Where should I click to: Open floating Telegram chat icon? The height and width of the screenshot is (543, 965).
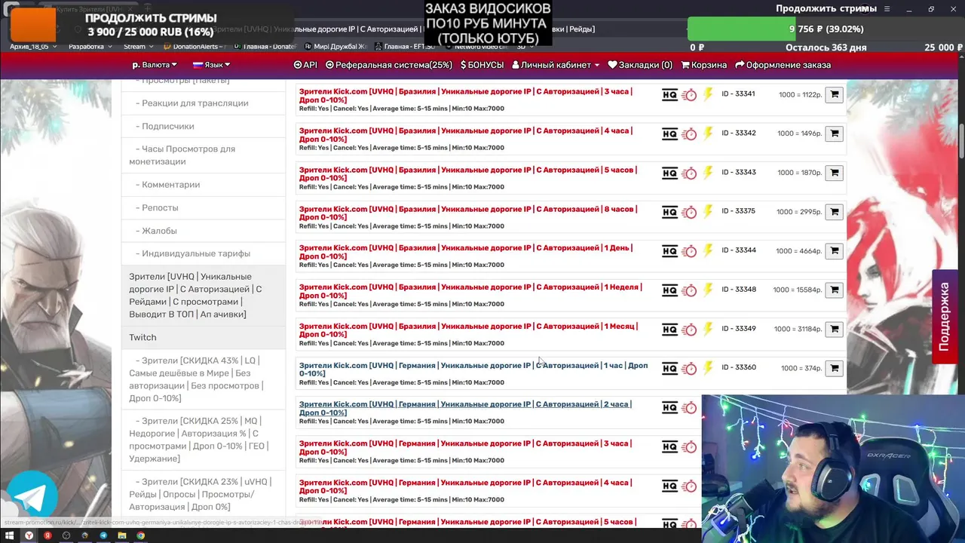tap(32, 495)
